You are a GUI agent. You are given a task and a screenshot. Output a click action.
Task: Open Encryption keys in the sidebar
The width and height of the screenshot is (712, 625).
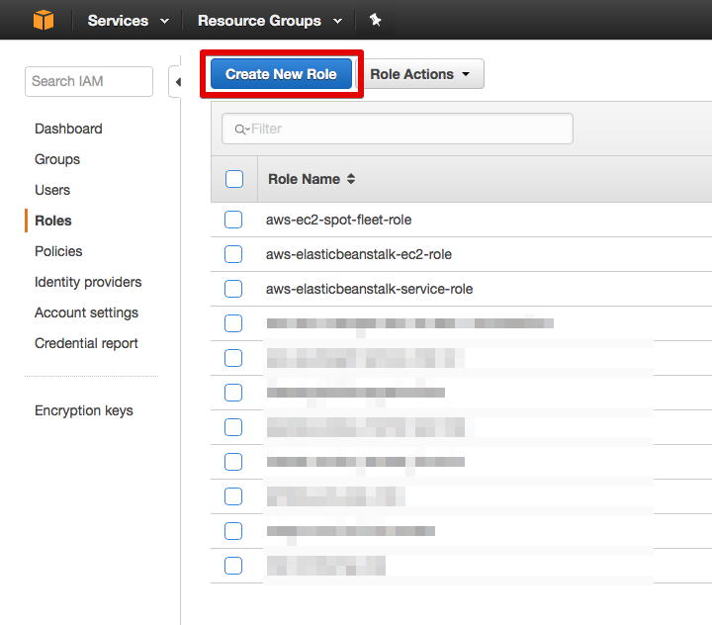pos(84,410)
